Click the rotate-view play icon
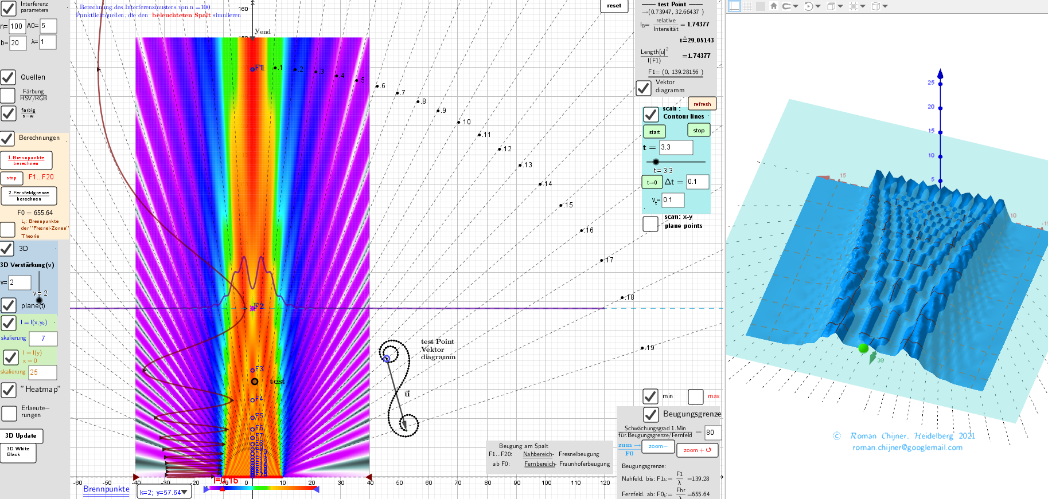This screenshot has width=1048, height=499. point(808,6)
